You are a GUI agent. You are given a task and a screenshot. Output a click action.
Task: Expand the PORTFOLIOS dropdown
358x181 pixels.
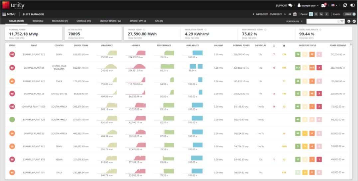[295, 21]
